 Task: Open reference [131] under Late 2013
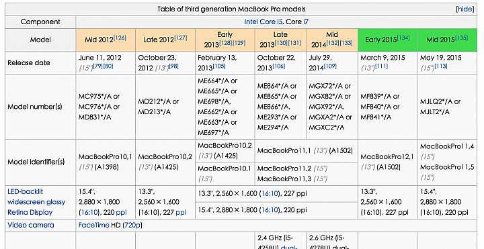[294, 43]
